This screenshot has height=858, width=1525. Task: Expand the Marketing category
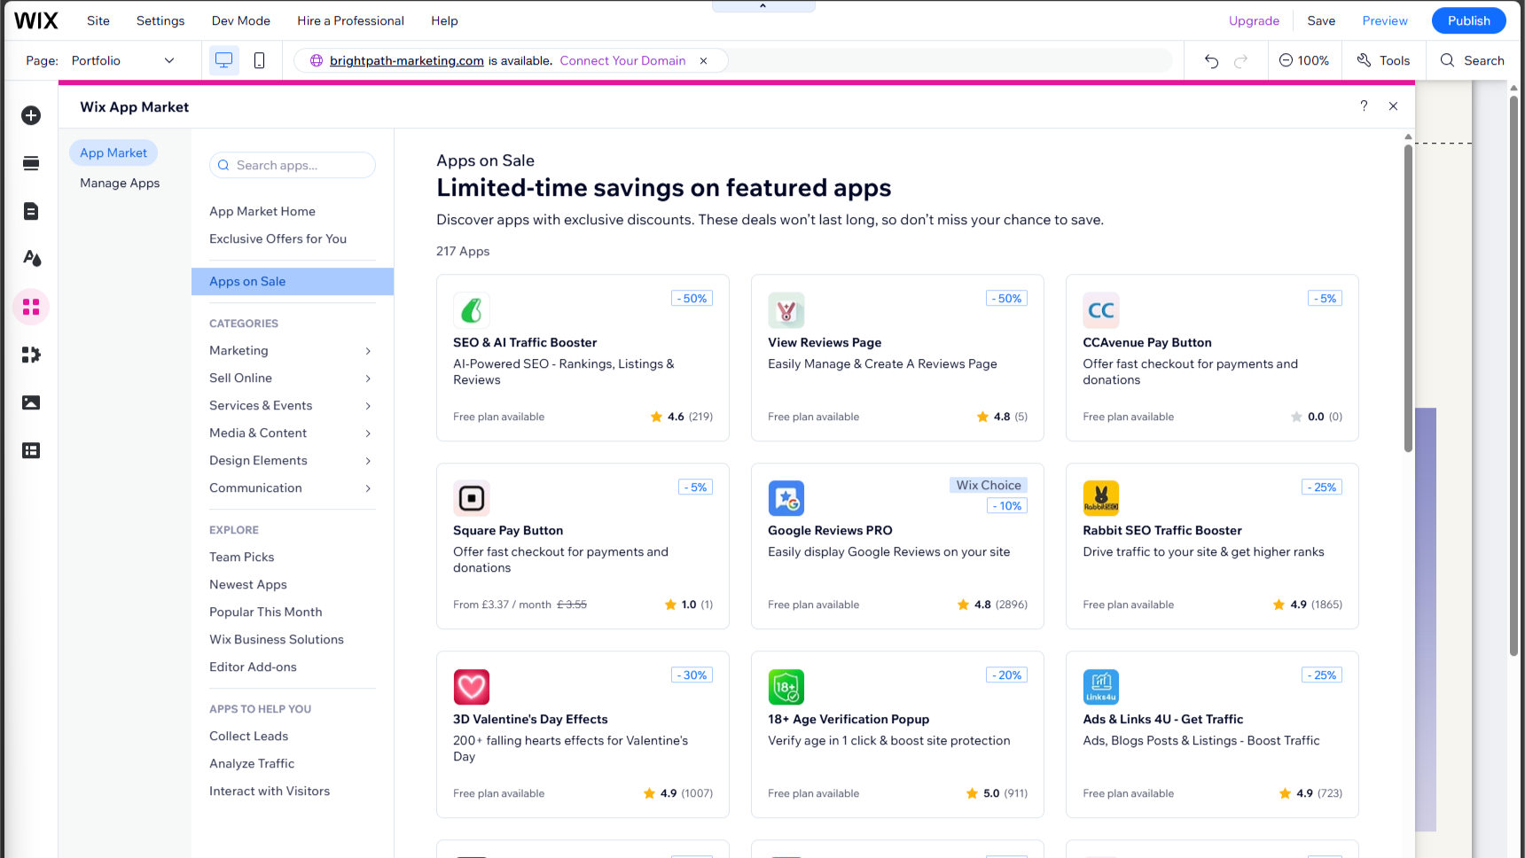coord(292,351)
